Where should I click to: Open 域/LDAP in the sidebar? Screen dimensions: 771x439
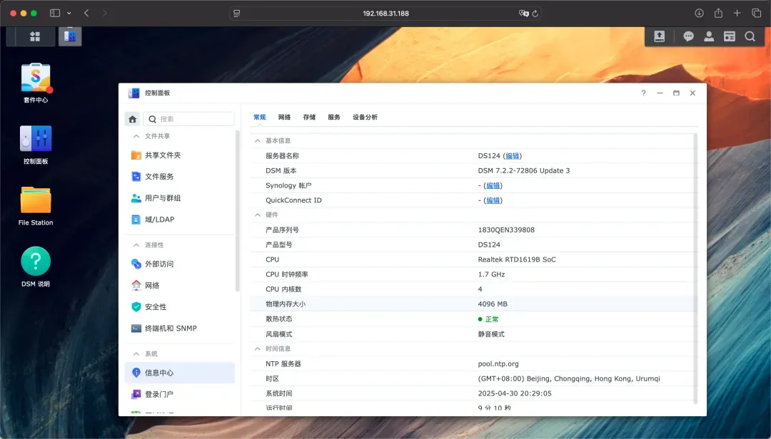click(180, 219)
